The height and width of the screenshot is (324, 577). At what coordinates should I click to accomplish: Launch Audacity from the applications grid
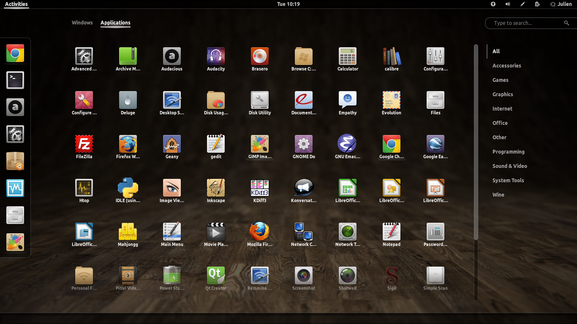tap(216, 59)
